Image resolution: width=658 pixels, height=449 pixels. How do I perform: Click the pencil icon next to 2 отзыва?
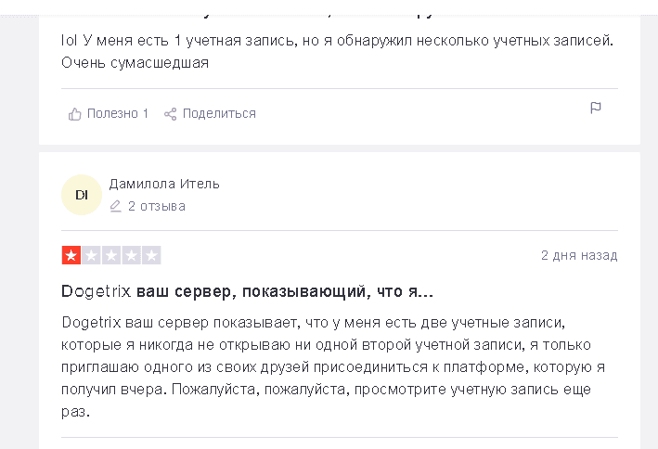pos(116,206)
